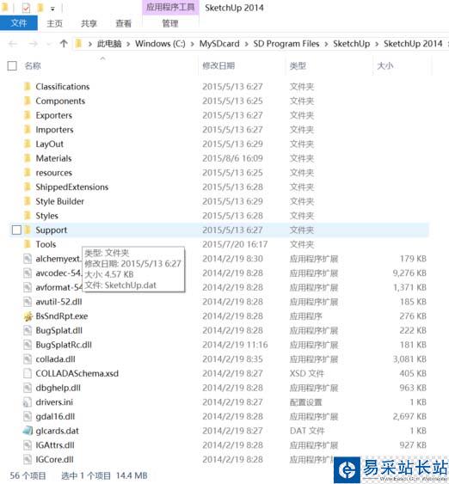Image resolution: width=449 pixels, height=484 pixels.
Task: Click the drivers.ini settings file icon
Action: 28,402
